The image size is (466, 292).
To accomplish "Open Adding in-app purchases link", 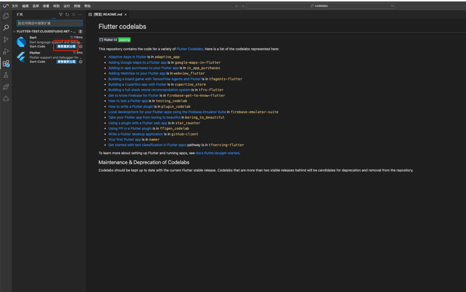I will click(x=144, y=68).
